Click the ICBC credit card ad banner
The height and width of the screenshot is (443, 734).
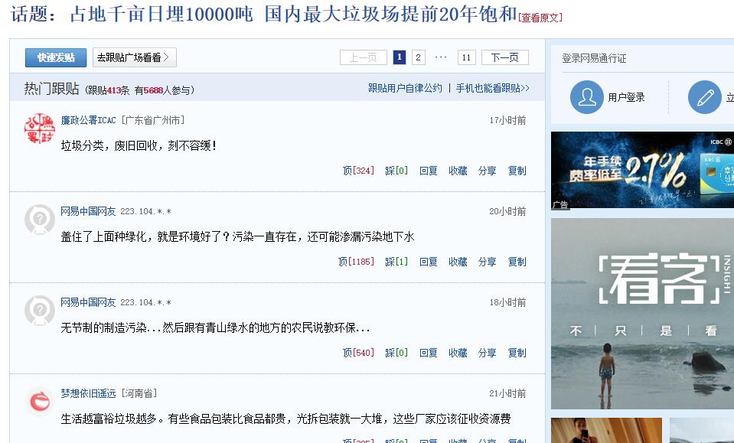pos(642,171)
